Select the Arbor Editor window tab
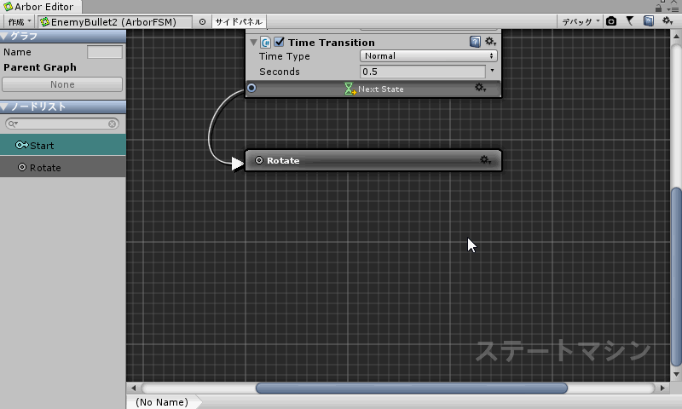This screenshot has width=682, height=409. click(40, 7)
